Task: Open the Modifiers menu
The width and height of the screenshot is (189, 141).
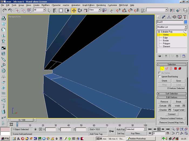Action: 45,5
